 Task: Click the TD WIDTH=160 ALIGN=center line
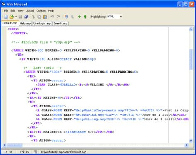57,59
